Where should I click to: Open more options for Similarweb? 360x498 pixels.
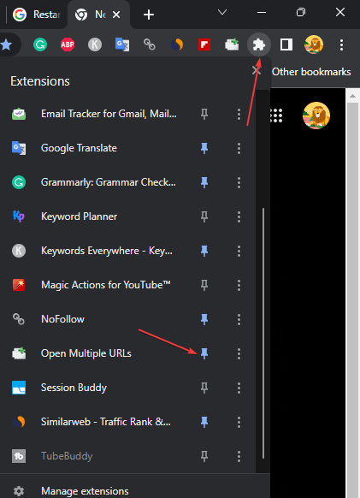239,422
